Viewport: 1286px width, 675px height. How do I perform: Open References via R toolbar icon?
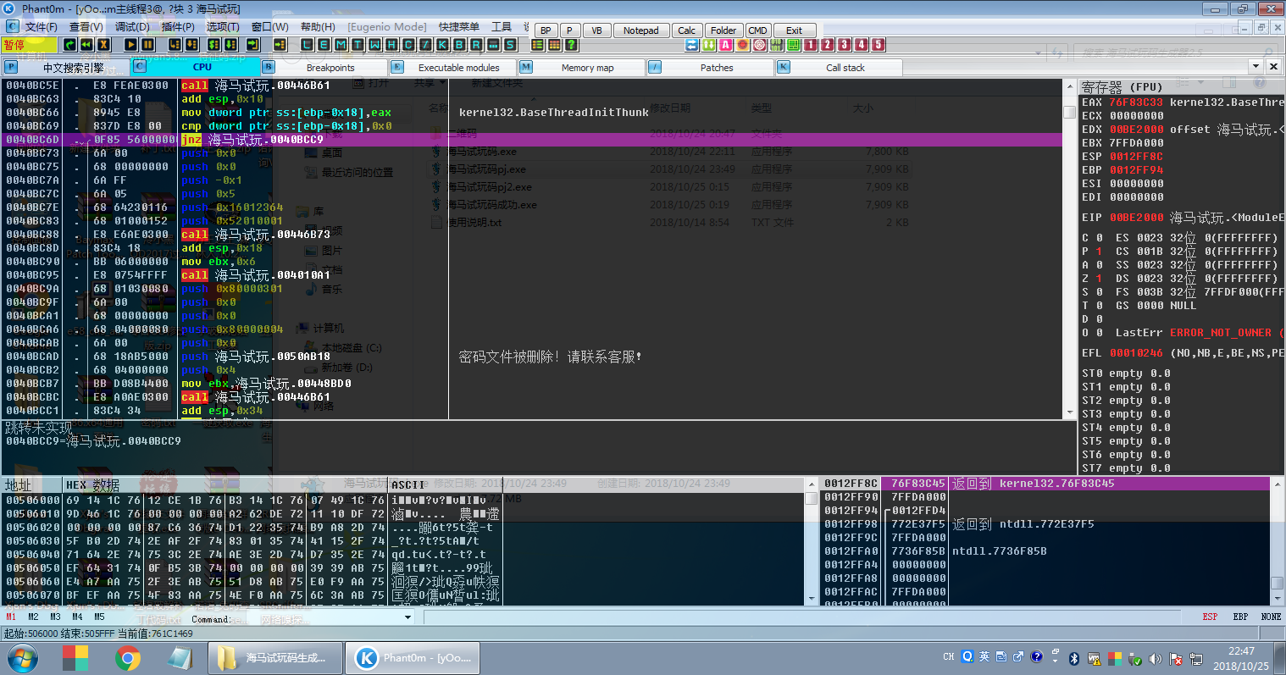click(x=476, y=44)
